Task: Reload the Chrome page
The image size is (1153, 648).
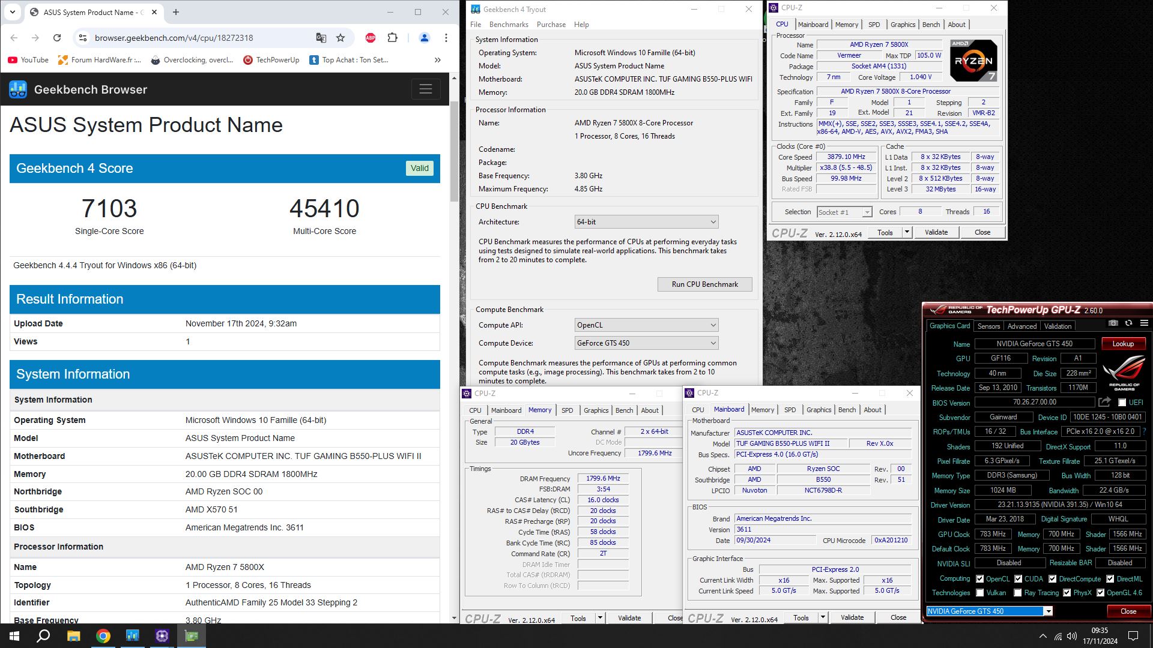Action: tap(57, 38)
